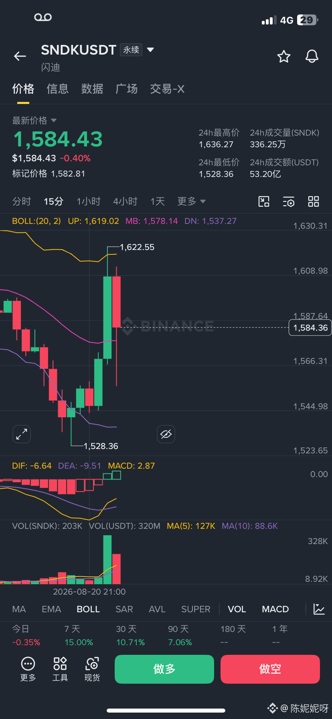332x719 pixels.
Task: Toggle the EMA indicator
Action: pyautogui.click(x=51, y=609)
